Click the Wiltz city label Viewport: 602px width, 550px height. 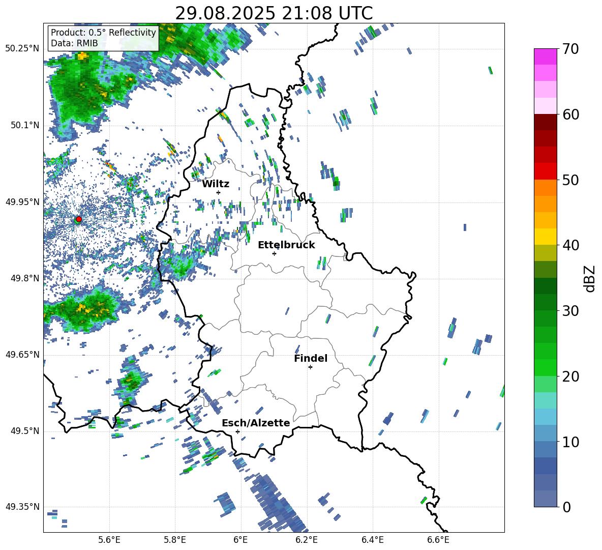(x=216, y=184)
